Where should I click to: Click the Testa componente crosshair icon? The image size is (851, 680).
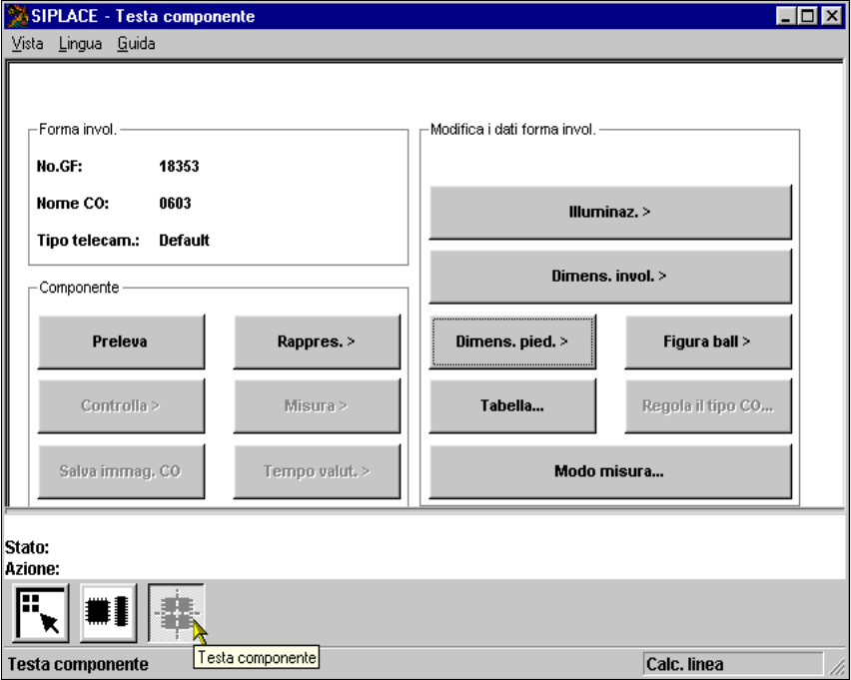coord(176,613)
